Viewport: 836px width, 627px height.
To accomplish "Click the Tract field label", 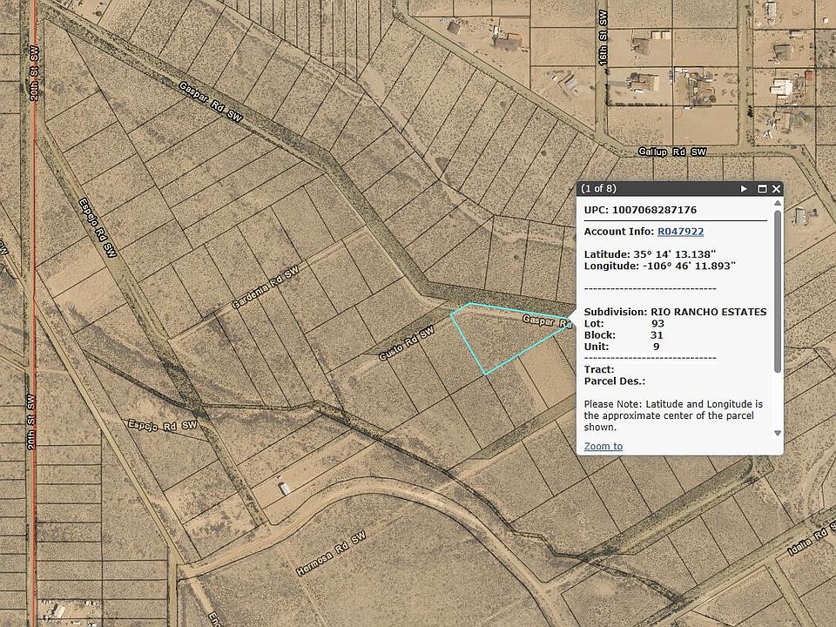I will pyautogui.click(x=599, y=369).
